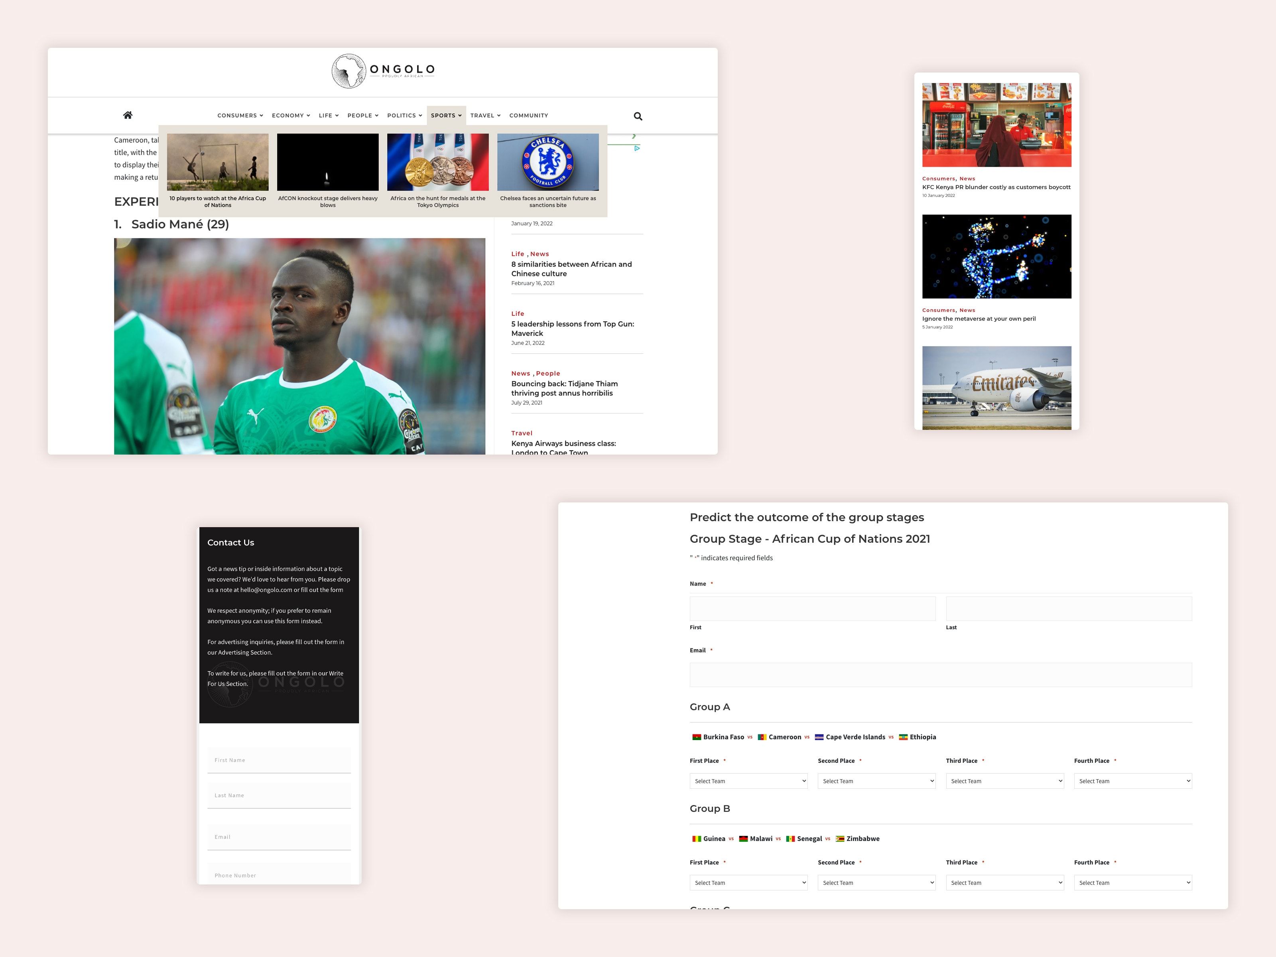Expand the Sports menu
This screenshot has height=957, width=1276.
(446, 115)
